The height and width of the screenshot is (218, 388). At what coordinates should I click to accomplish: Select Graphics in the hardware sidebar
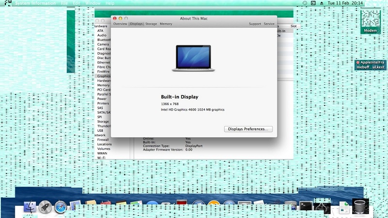[x=104, y=76]
